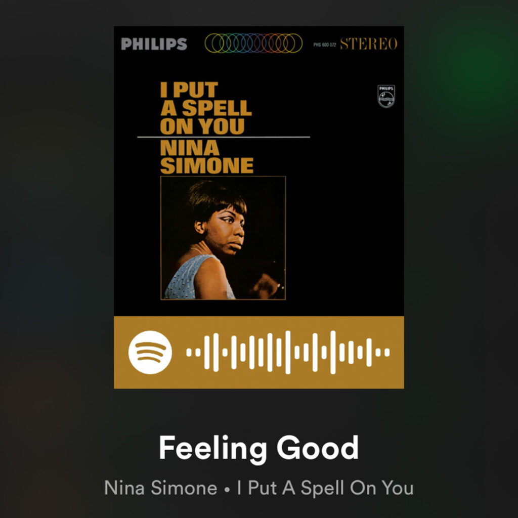
Task: Click the colorful interlocking rings graphic
Action: pyautogui.click(x=253, y=43)
